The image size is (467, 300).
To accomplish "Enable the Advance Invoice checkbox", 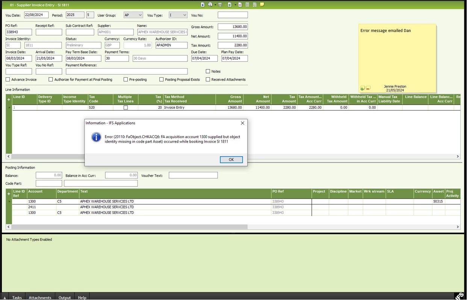I will click(8, 79).
